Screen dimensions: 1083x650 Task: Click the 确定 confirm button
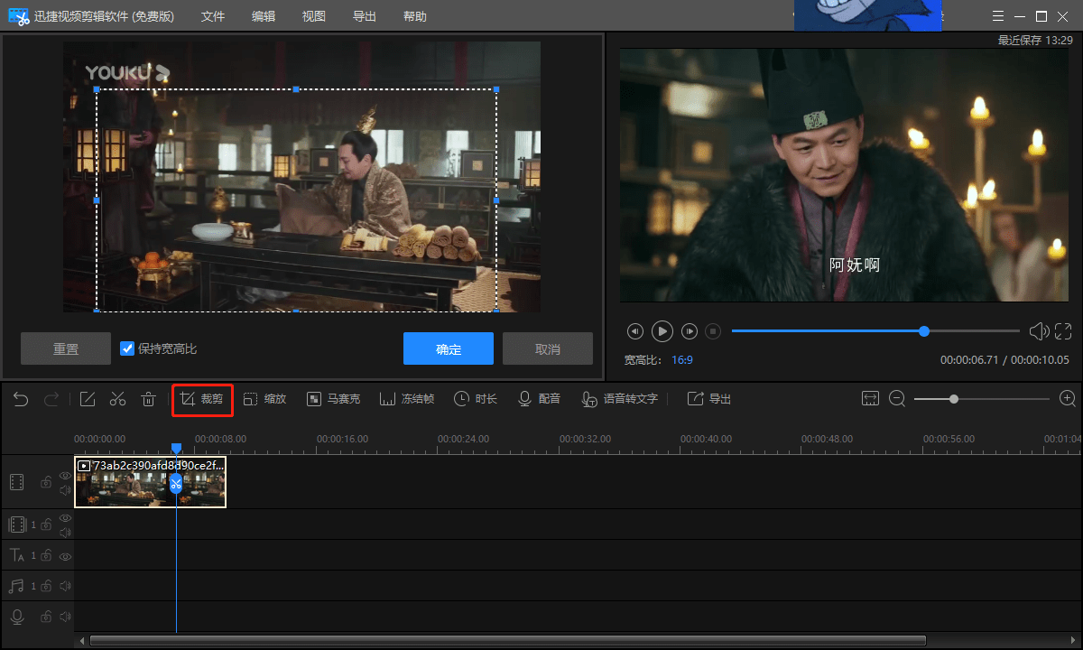[449, 348]
